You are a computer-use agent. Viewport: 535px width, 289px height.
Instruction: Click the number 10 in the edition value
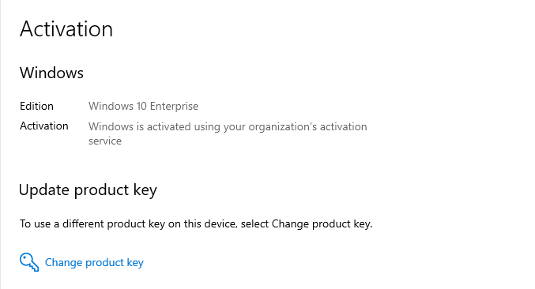pos(141,106)
